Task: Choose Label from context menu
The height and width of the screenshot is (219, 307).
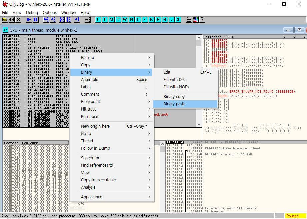Action: [x=112, y=87]
